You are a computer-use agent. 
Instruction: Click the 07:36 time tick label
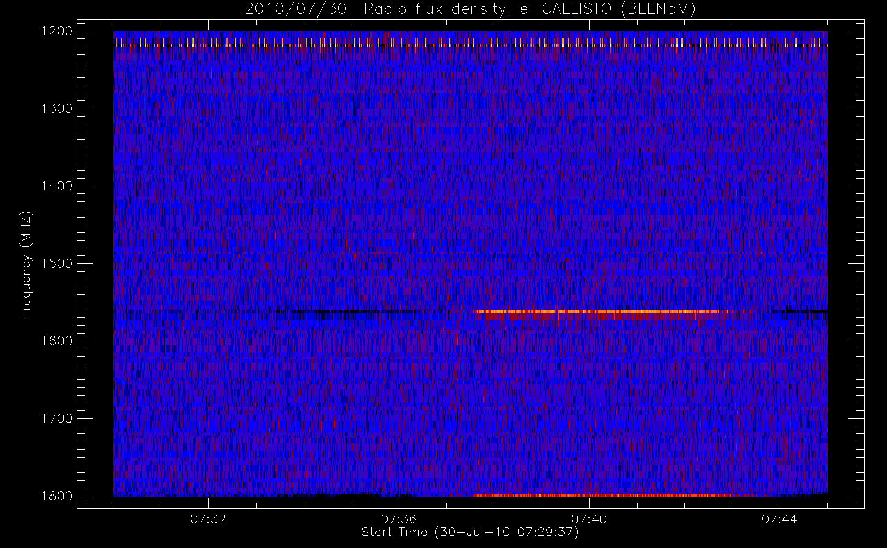click(399, 519)
